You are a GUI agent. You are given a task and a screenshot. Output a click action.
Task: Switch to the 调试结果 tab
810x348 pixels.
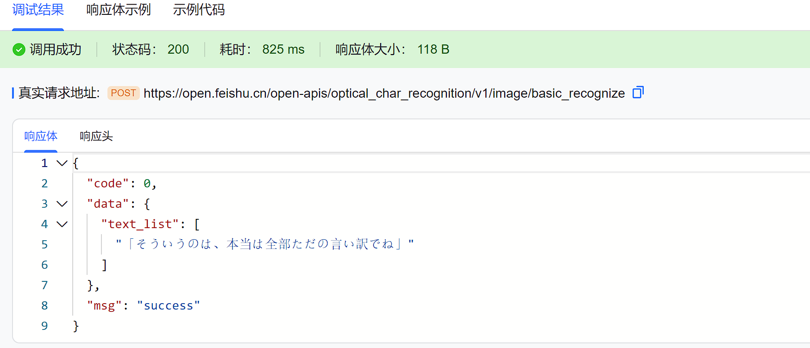tap(38, 10)
